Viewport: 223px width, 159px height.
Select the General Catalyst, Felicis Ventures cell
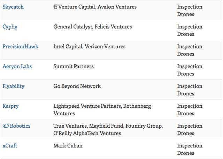pyautogui.click(x=92, y=26)
